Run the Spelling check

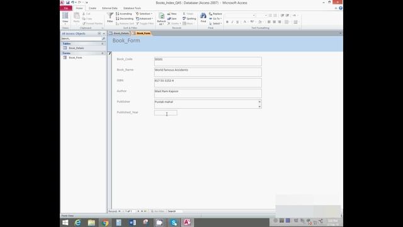tap(190, 18)
